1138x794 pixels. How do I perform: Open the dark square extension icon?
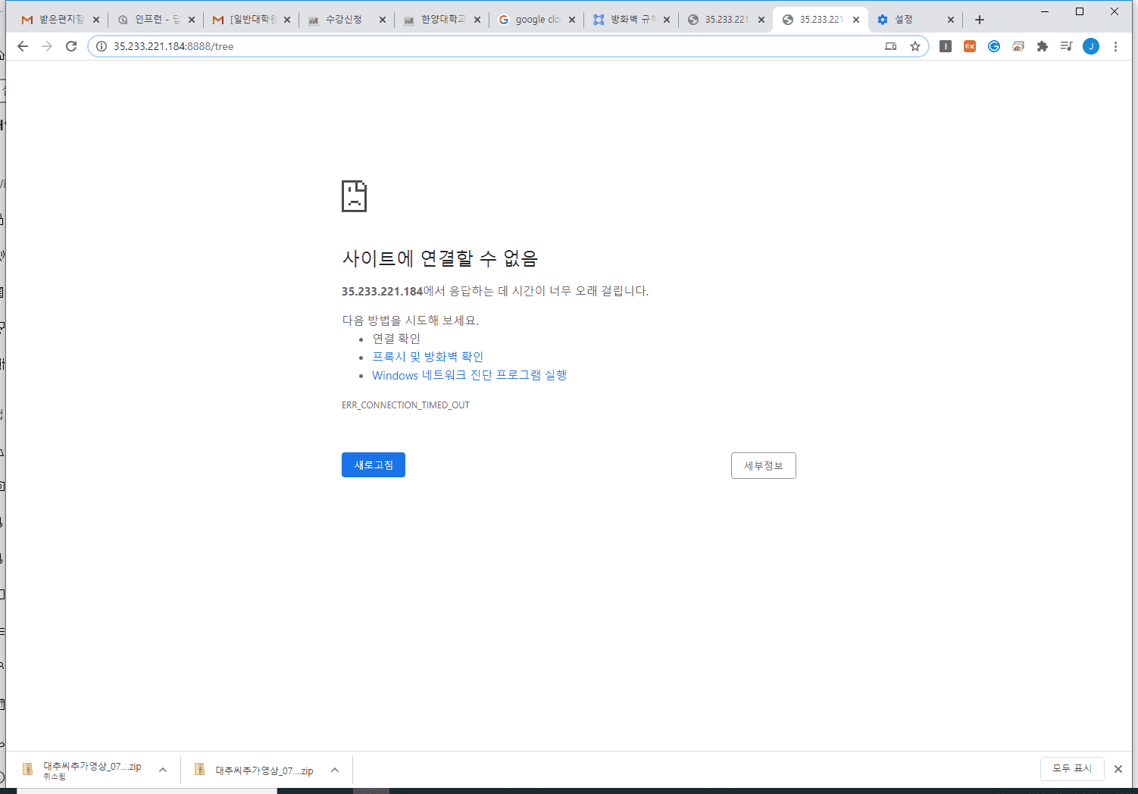(946, 46)
